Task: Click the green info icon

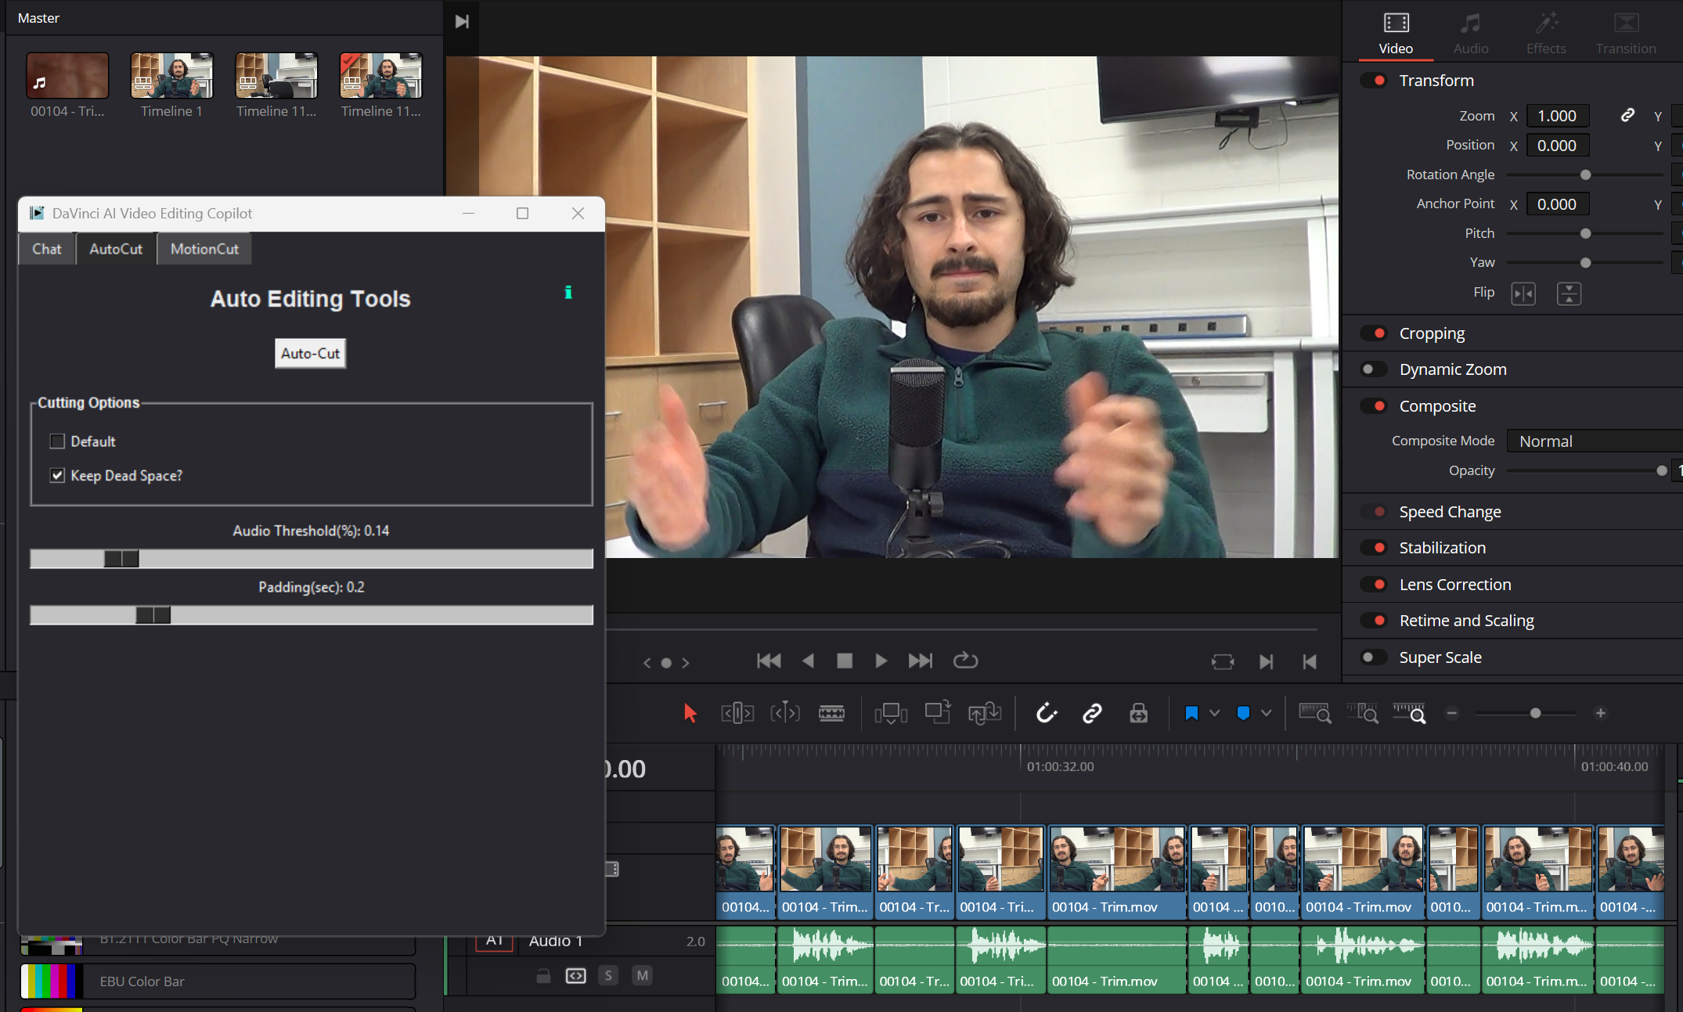Action: [x=568, y=293]
